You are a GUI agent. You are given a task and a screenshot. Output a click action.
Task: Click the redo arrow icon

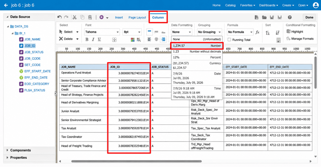tap(66, 17)
